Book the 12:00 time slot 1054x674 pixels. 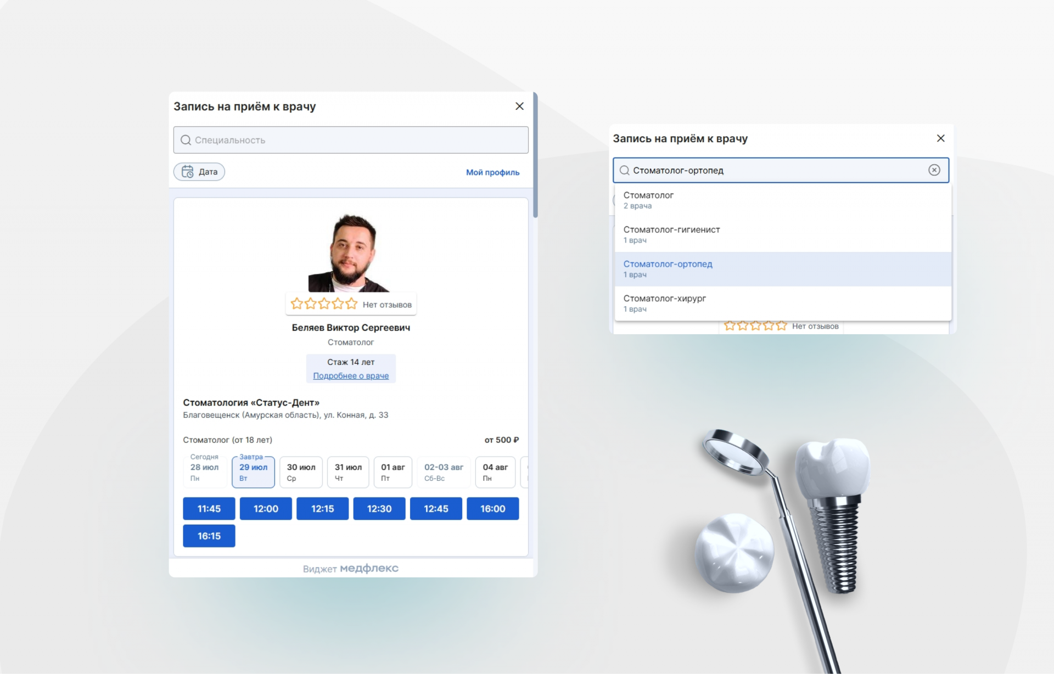266,509
